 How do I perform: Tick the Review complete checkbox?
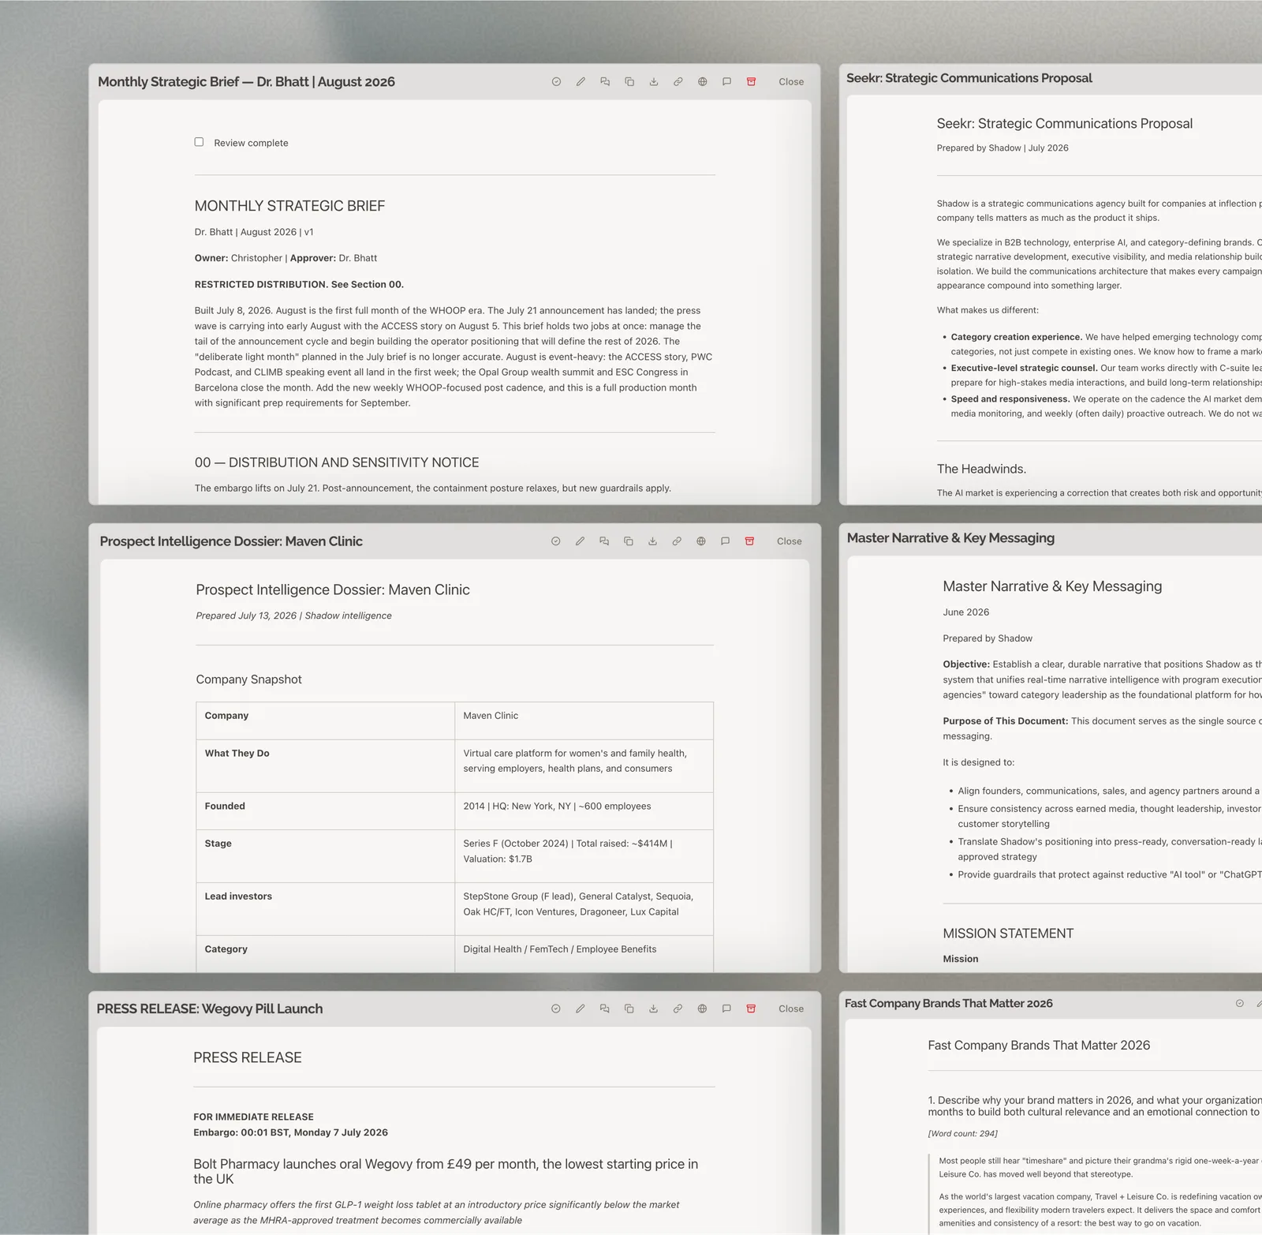pyautogui.click(x=199, y=142)
